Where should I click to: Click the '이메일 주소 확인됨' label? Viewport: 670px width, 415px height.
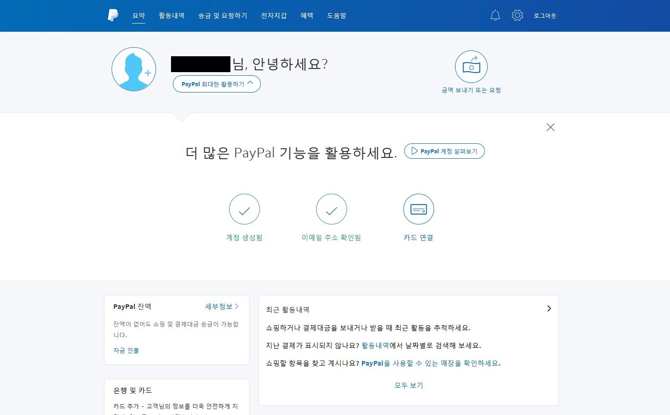click(x=332, y=238)
